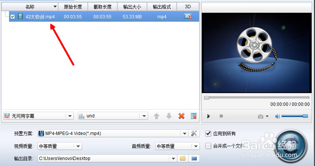Click the 输出格式 column header
The height and width of the screenshot is (166, 315).
click(162, 7)
